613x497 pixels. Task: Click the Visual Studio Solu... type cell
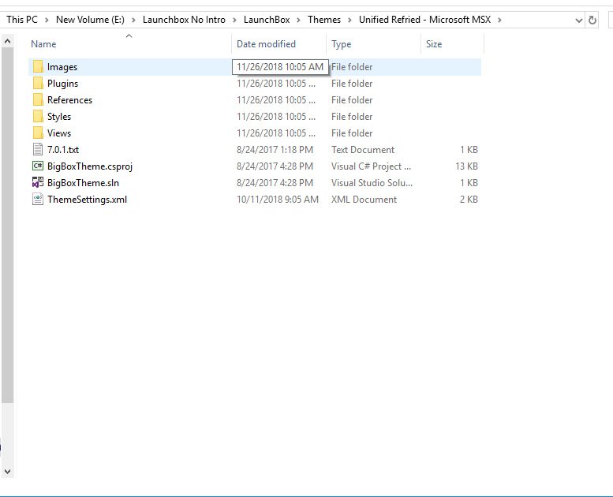[372, 182]
